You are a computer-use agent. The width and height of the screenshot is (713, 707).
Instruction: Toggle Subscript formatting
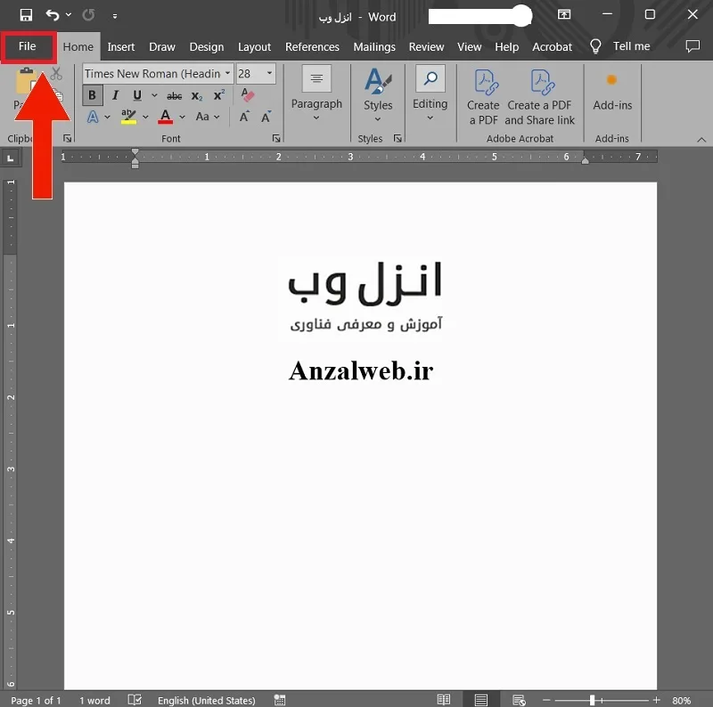tap(197, 96)
